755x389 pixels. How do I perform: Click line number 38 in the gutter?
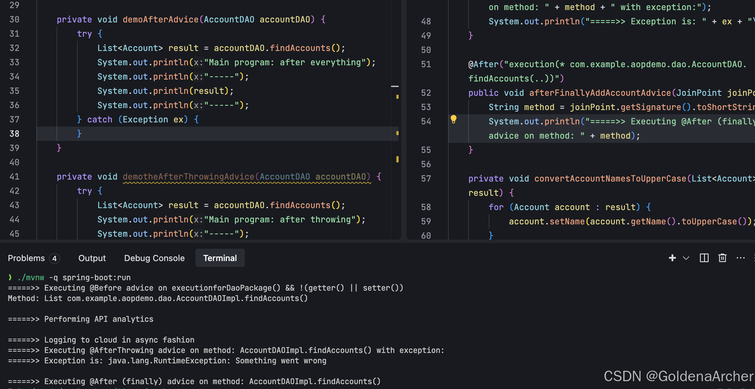click(x=14, y=134)
